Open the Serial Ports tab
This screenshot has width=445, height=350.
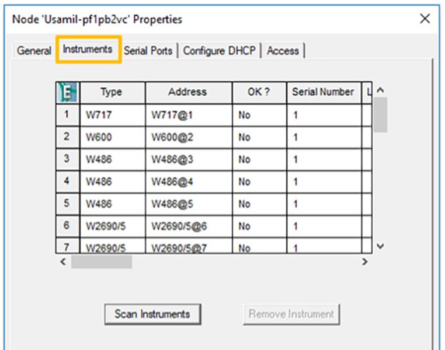(148, 51)
